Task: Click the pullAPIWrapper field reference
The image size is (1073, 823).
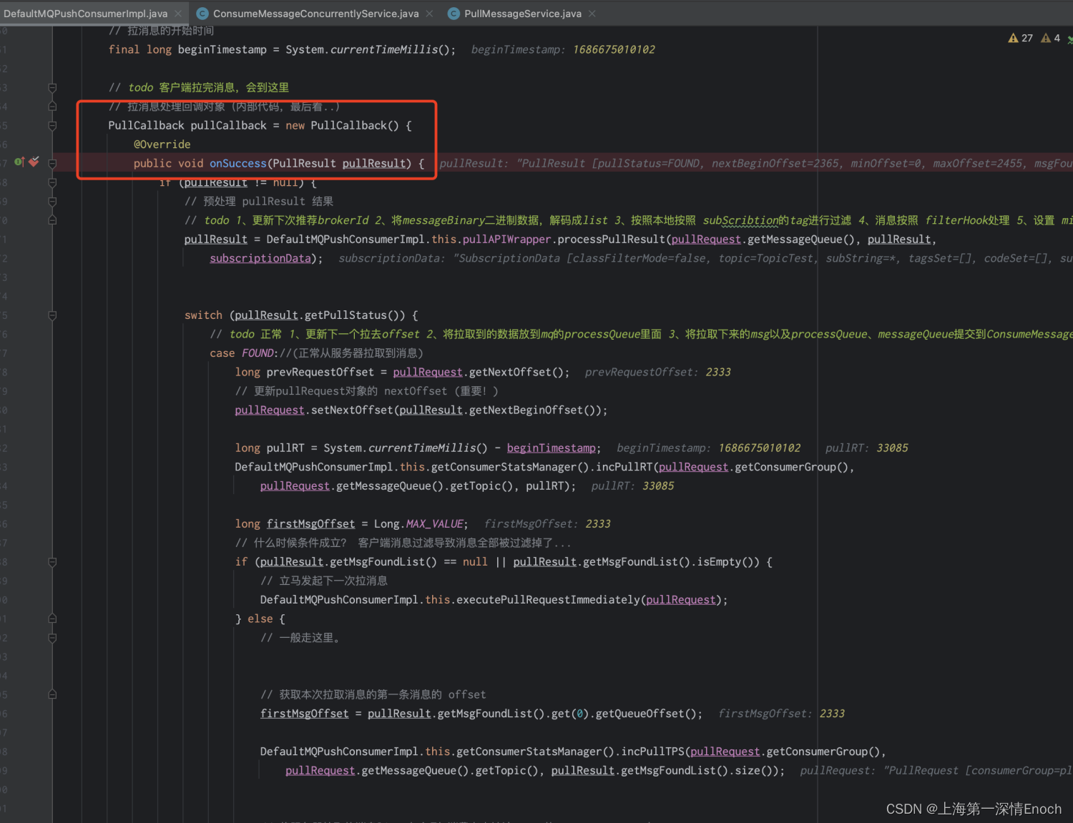Action: [506, 240]
